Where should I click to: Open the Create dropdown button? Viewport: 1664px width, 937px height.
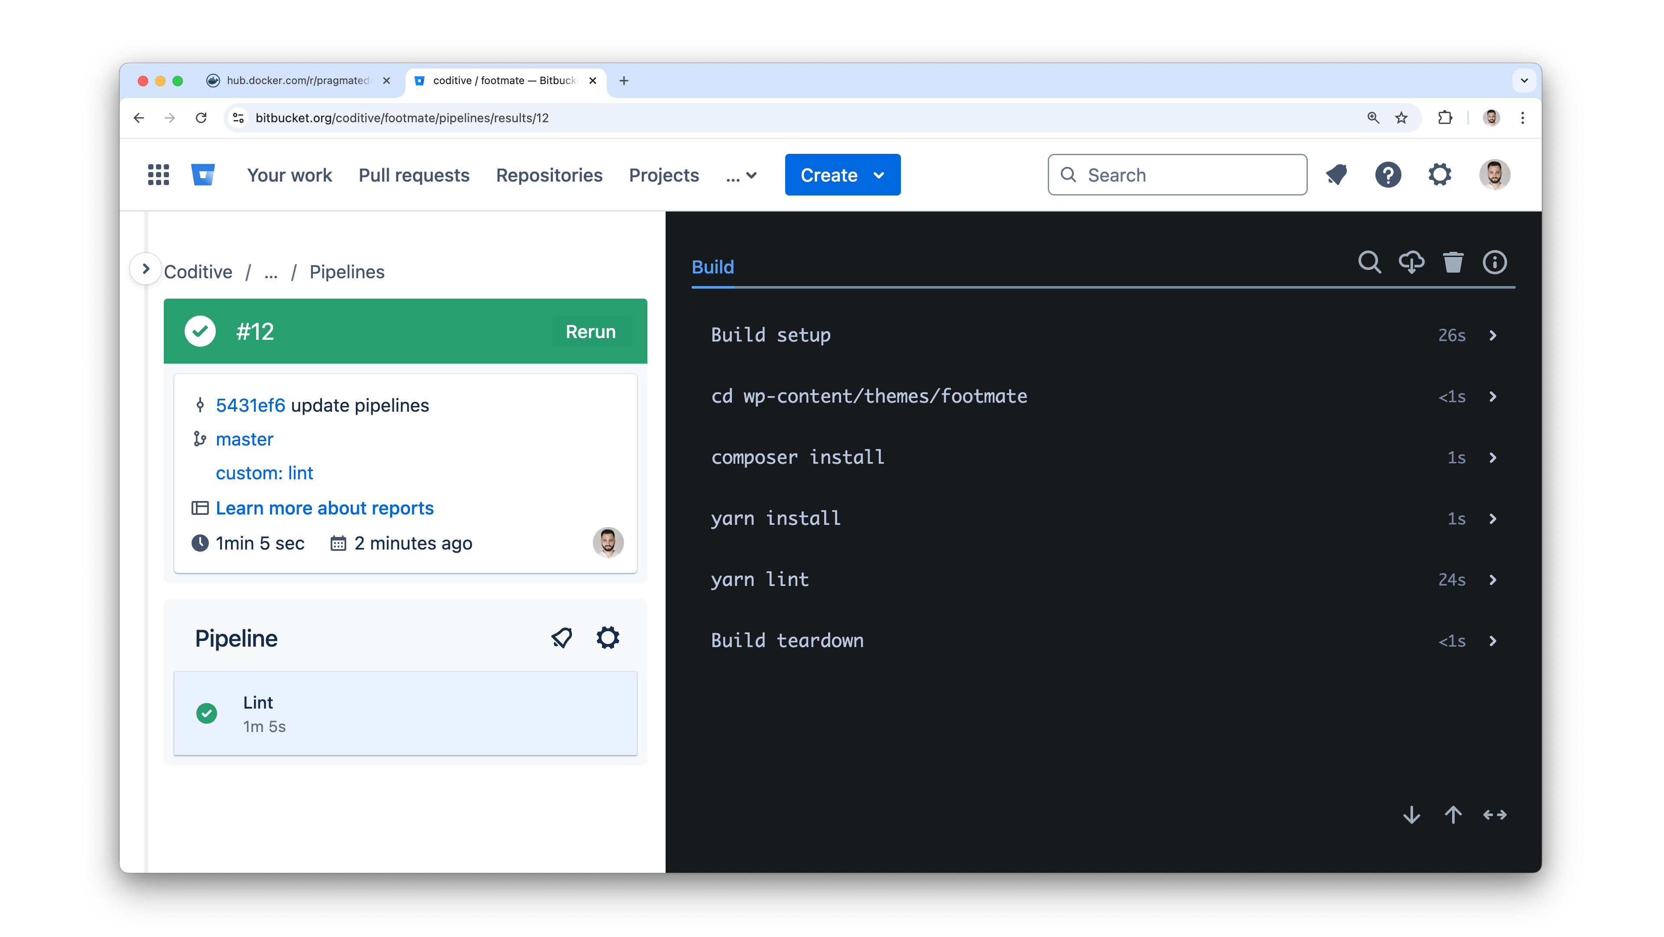842,175
